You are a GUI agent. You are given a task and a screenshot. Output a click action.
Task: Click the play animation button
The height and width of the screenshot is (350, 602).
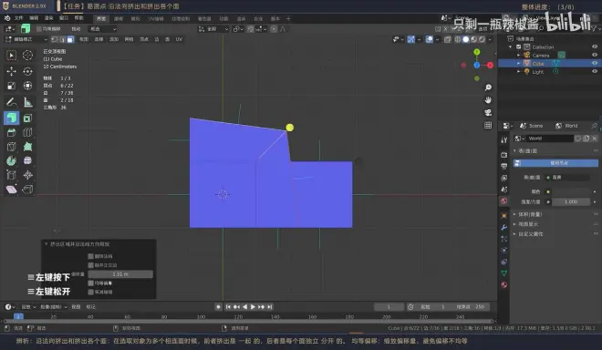tap(253, 306)
